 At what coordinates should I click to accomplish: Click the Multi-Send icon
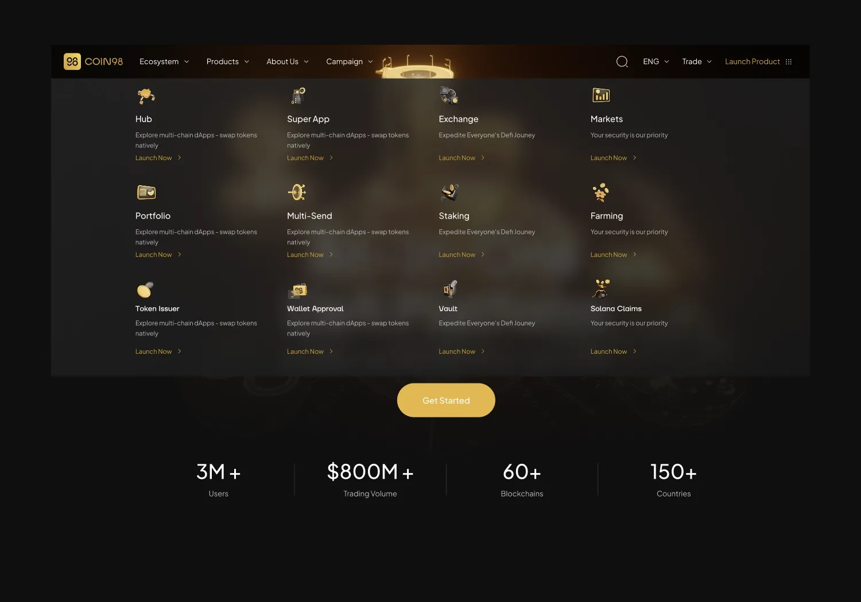tap(297, 193)
